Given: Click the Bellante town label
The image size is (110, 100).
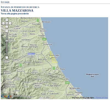Looking at the screenshot, I should (x=24, y=47).
